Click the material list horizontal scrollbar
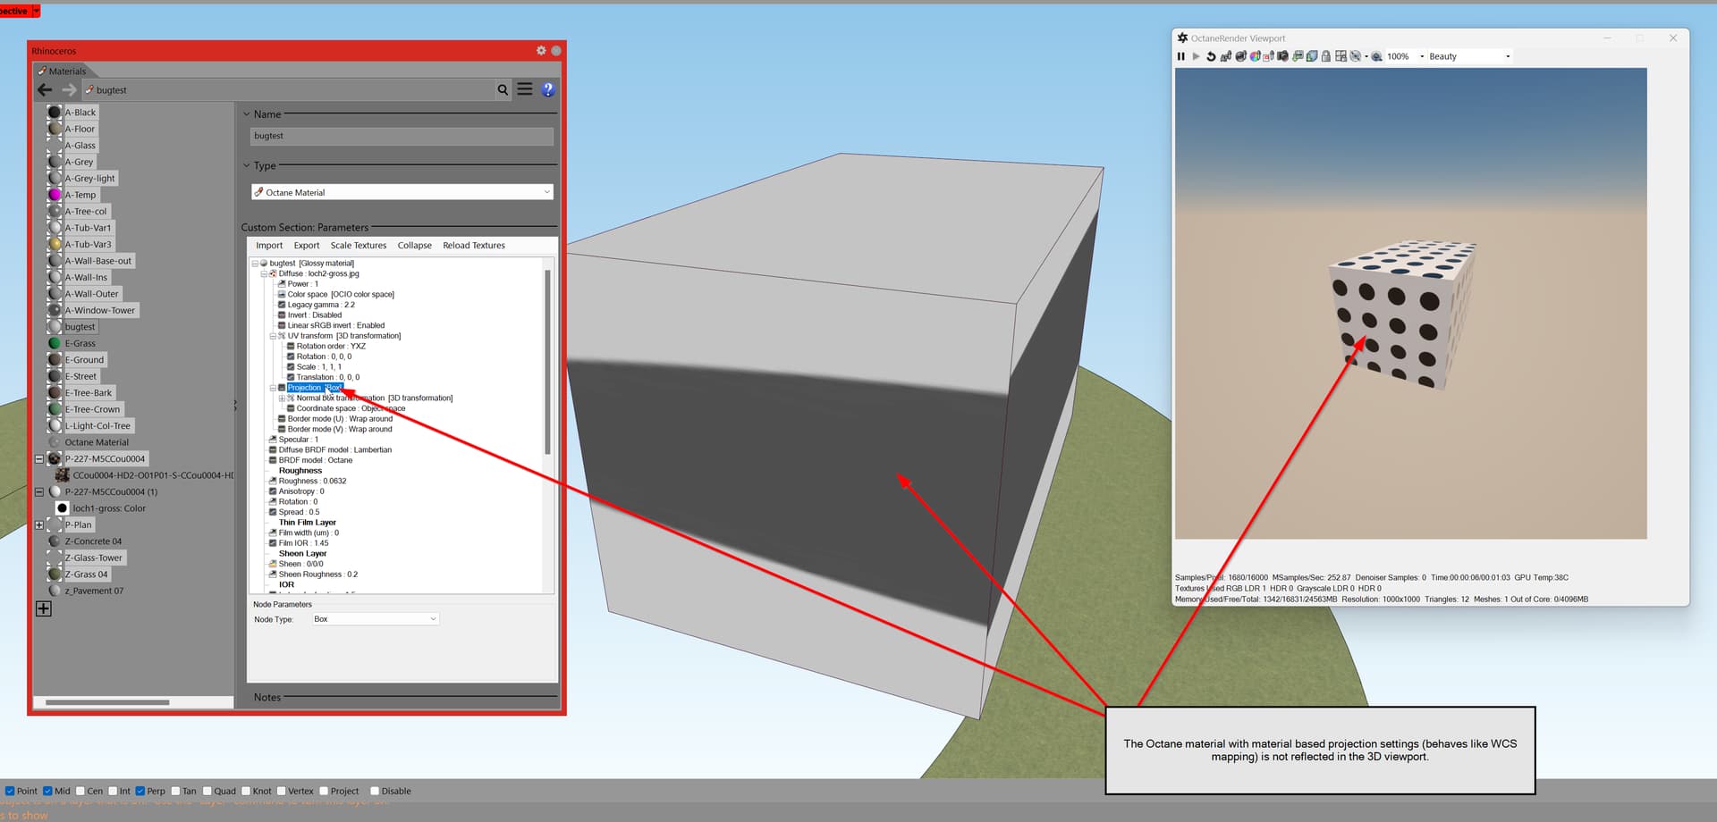Screen dimensions: 1717x822 point(107,702)
